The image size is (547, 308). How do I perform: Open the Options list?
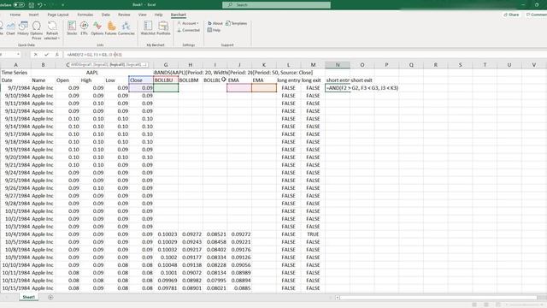pyautogui.click(x=97, y=28)
